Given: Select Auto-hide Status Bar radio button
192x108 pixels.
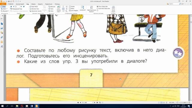Looking at the screenshot, I should [103, 9].
